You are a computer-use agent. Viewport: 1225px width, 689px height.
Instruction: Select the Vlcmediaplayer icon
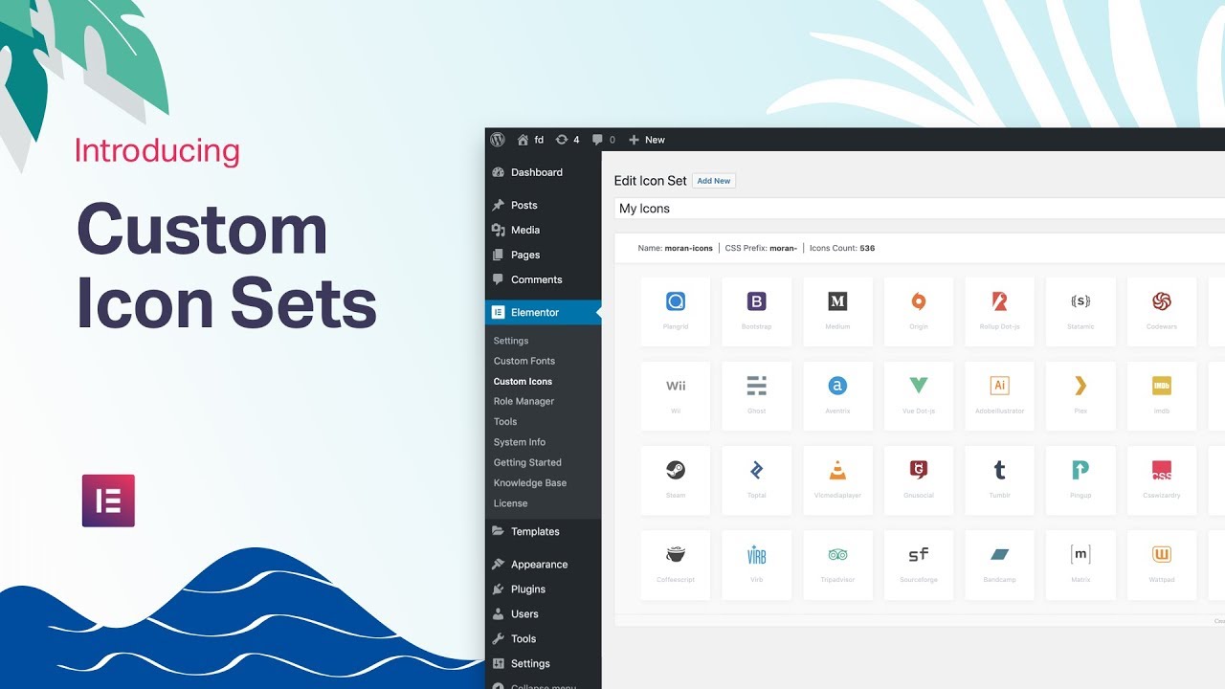click(x=837, y=479)
